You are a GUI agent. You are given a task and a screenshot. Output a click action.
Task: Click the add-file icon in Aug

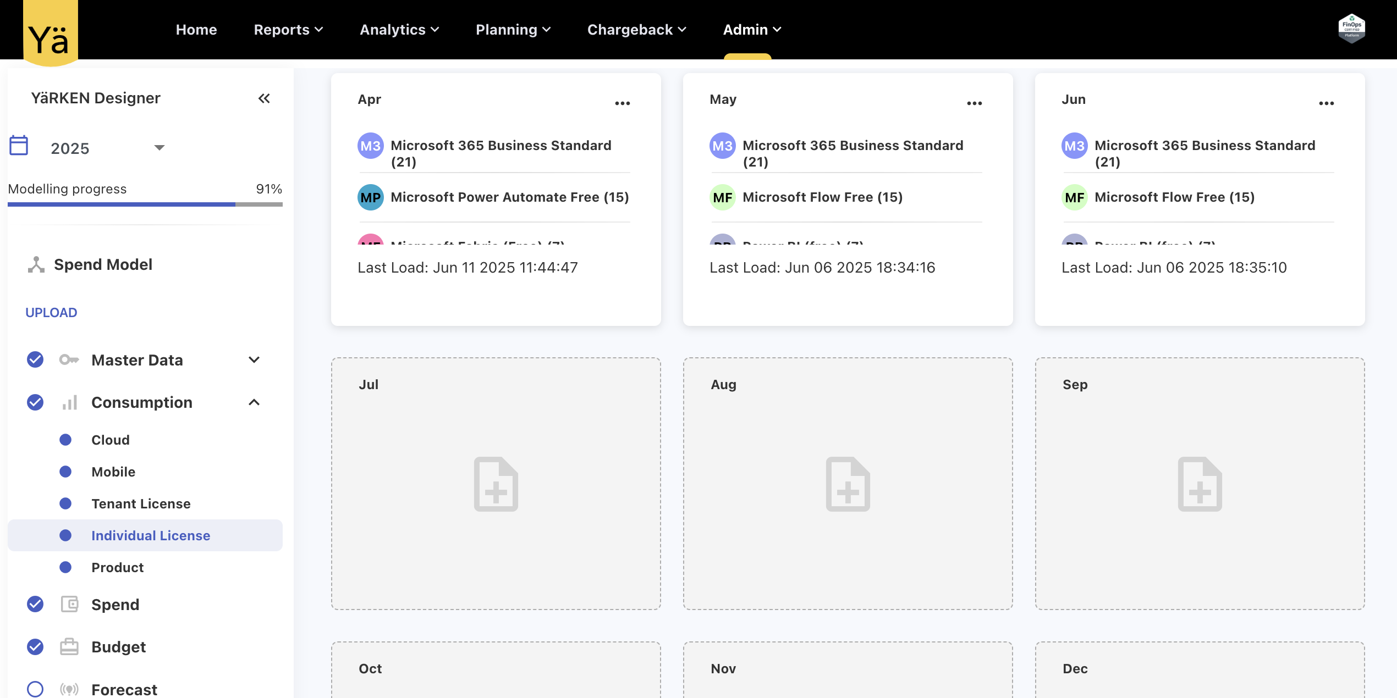[x=848, y=484]
